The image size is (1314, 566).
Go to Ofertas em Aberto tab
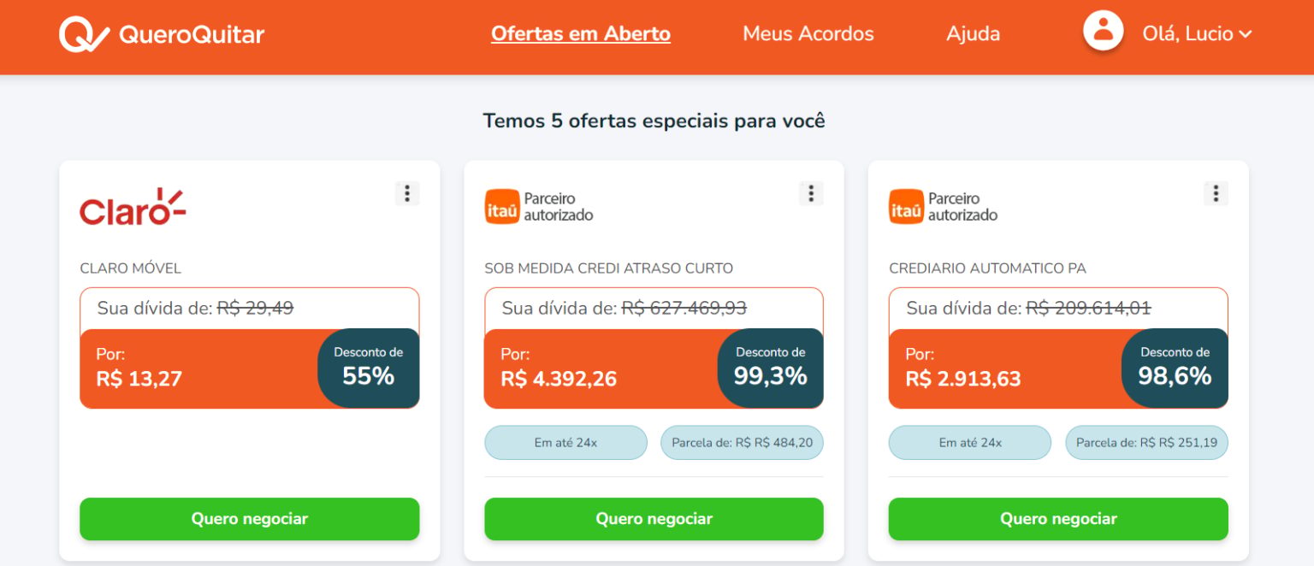(581, 34)
